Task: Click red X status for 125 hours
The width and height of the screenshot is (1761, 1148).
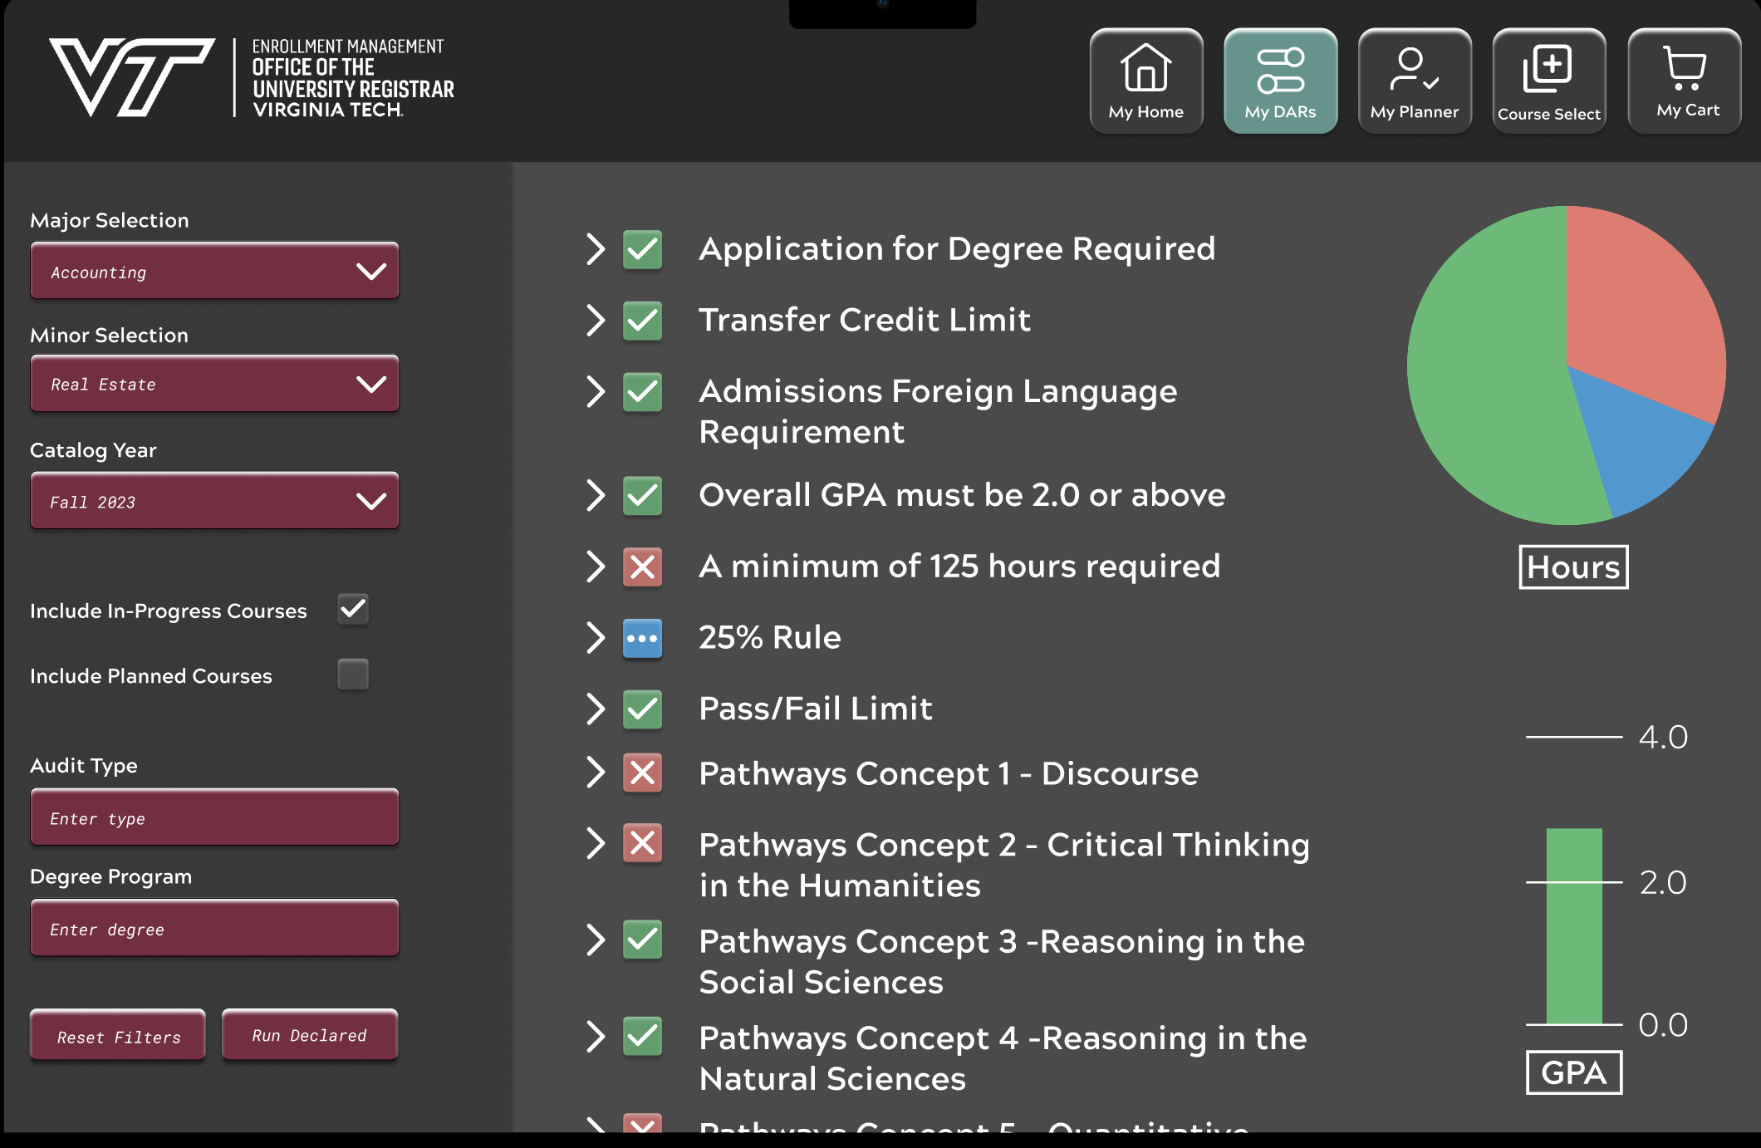Action: pos(642,567)
